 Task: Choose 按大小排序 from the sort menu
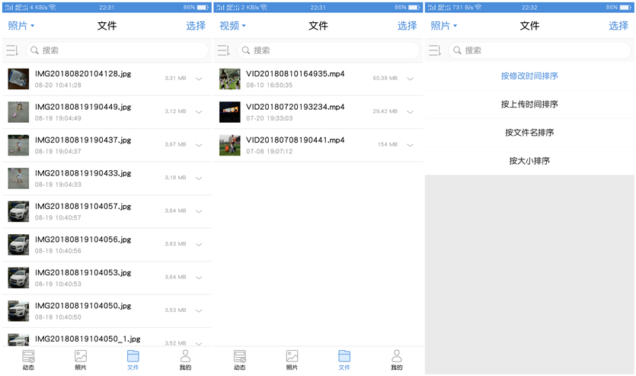tap(529, 161)
